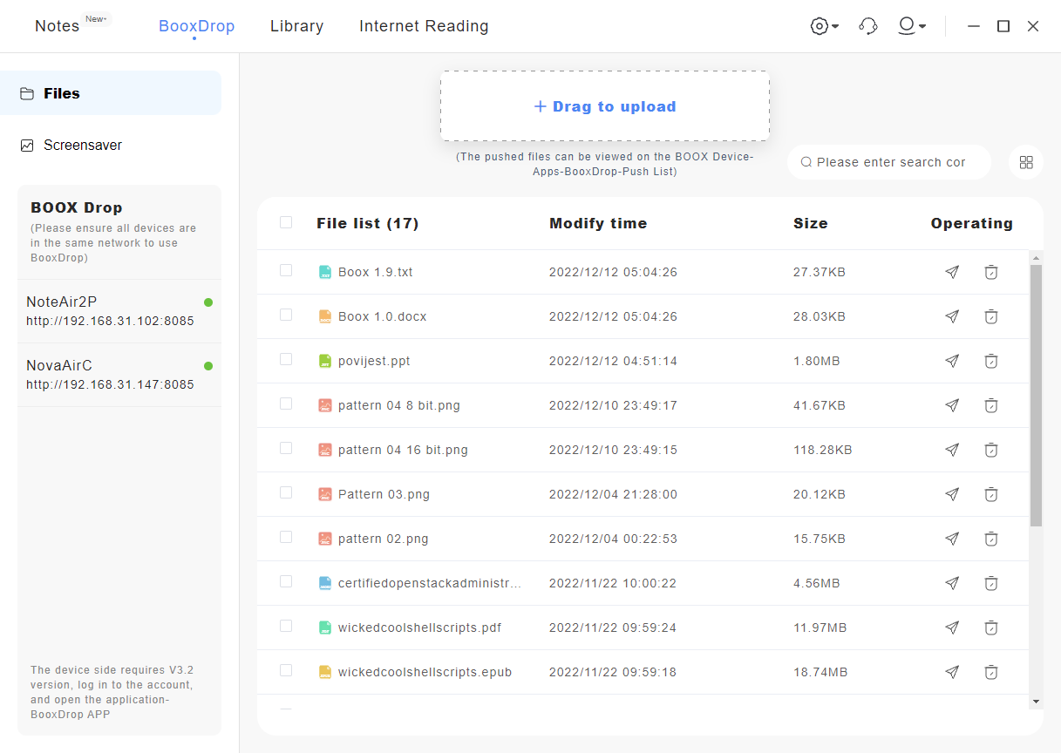Screen dimensions: 1061x753
Task: Select NovaAirC device entry
Action: 119,375
